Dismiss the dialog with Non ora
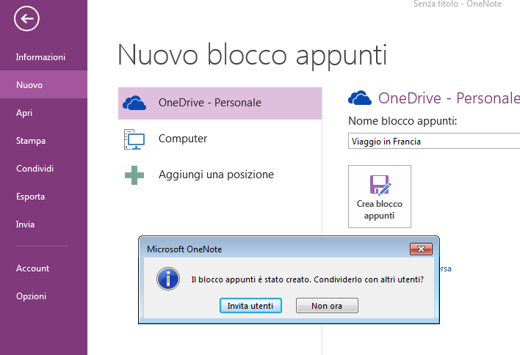Image resolution: width=520 pixels, height=355 pixels. 327,306
